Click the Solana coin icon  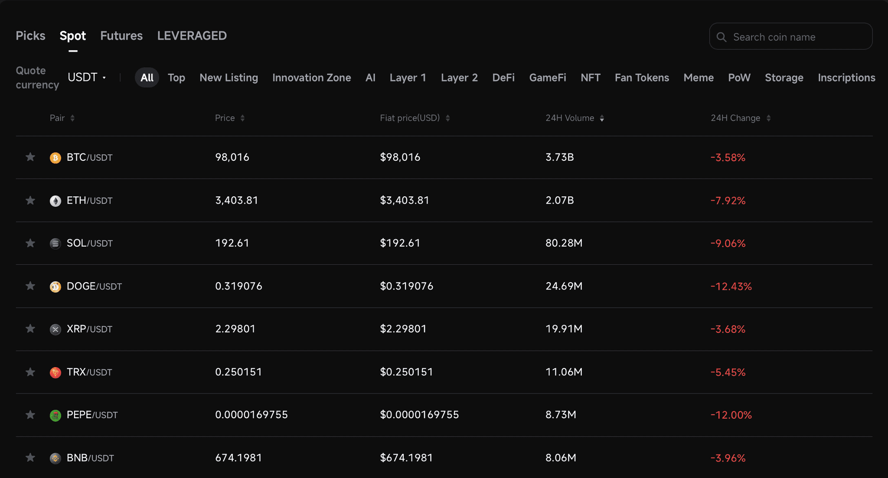[x=55, y=244]
